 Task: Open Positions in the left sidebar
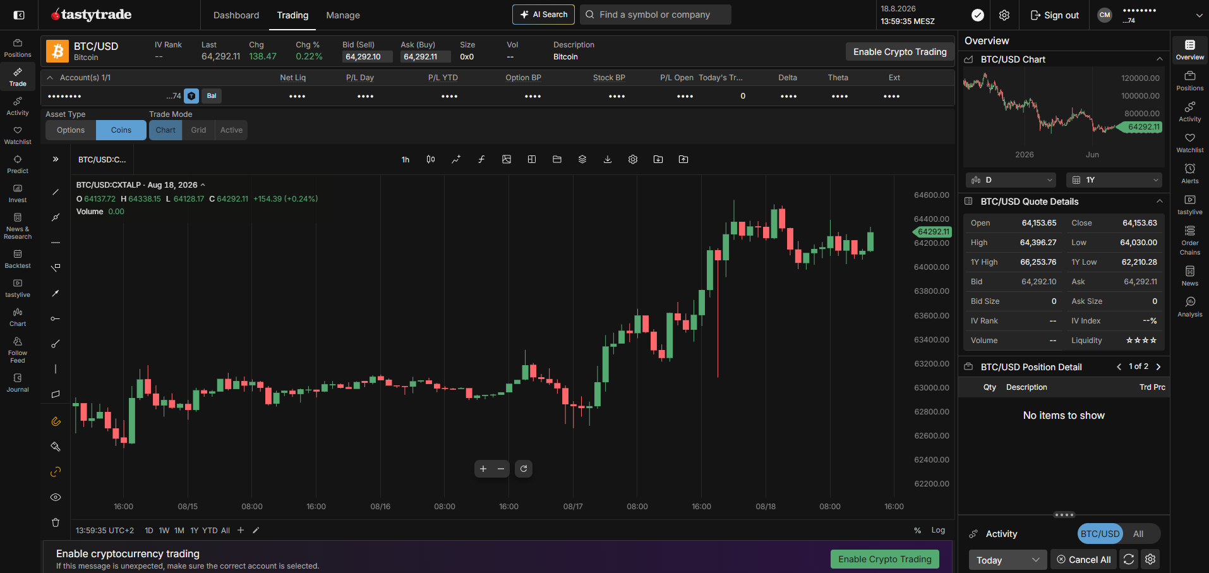click(18, 49)
